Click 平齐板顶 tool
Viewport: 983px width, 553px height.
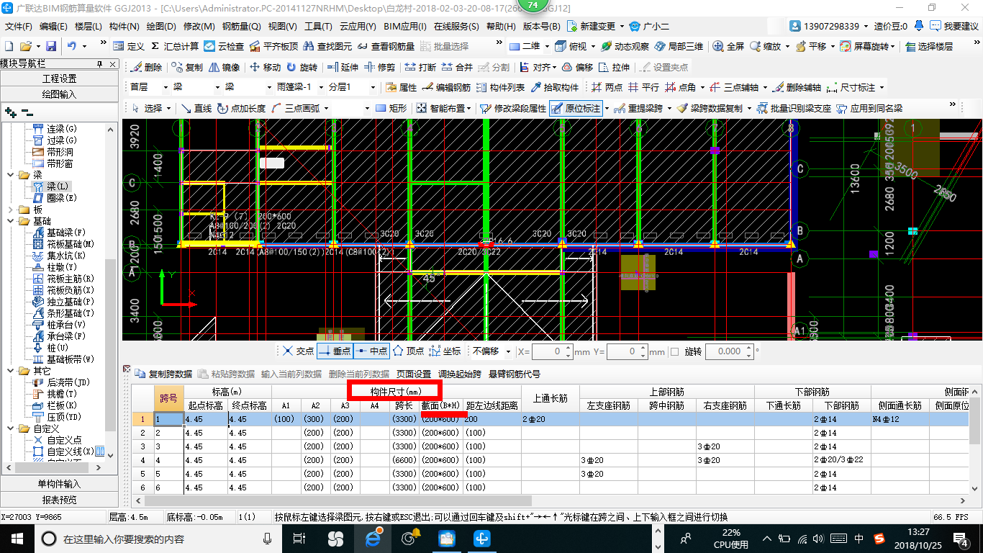[273, 46]
